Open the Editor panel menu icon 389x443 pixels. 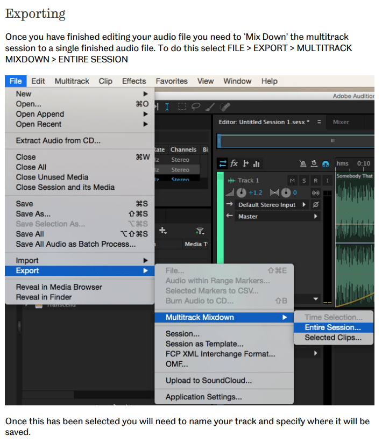pyautogui.click(x=319, y=122)
